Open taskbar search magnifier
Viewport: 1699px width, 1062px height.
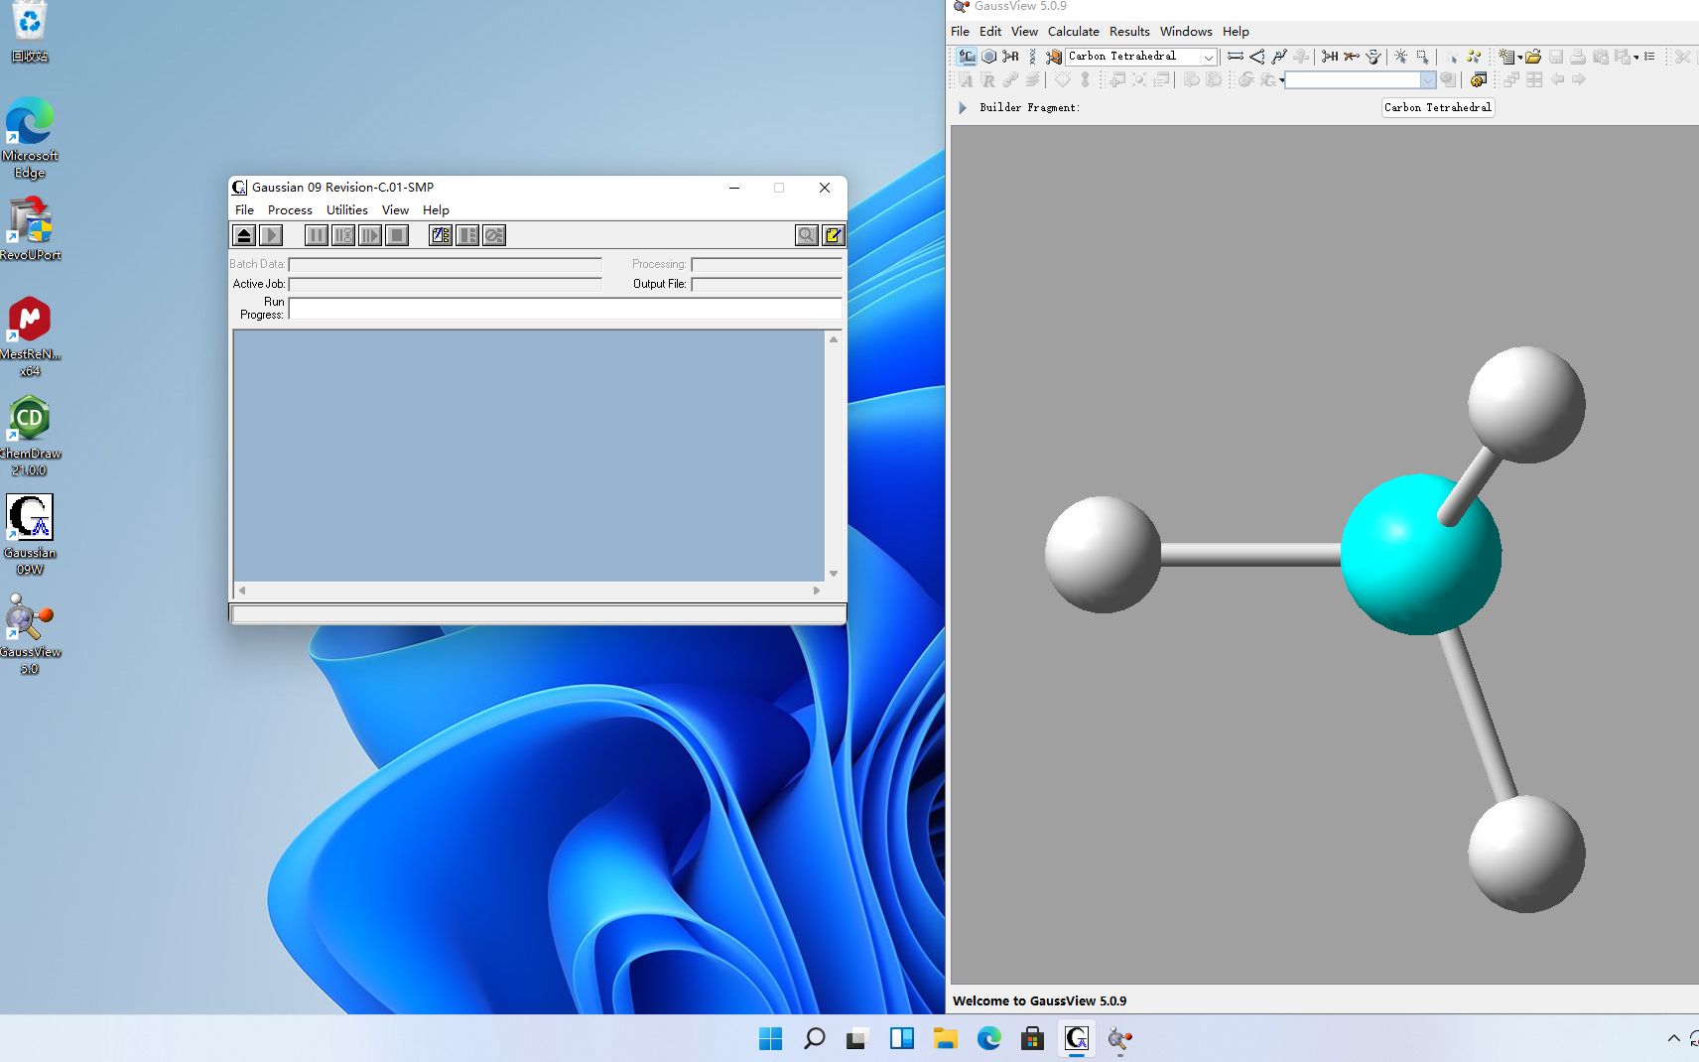pos(814,1038)
